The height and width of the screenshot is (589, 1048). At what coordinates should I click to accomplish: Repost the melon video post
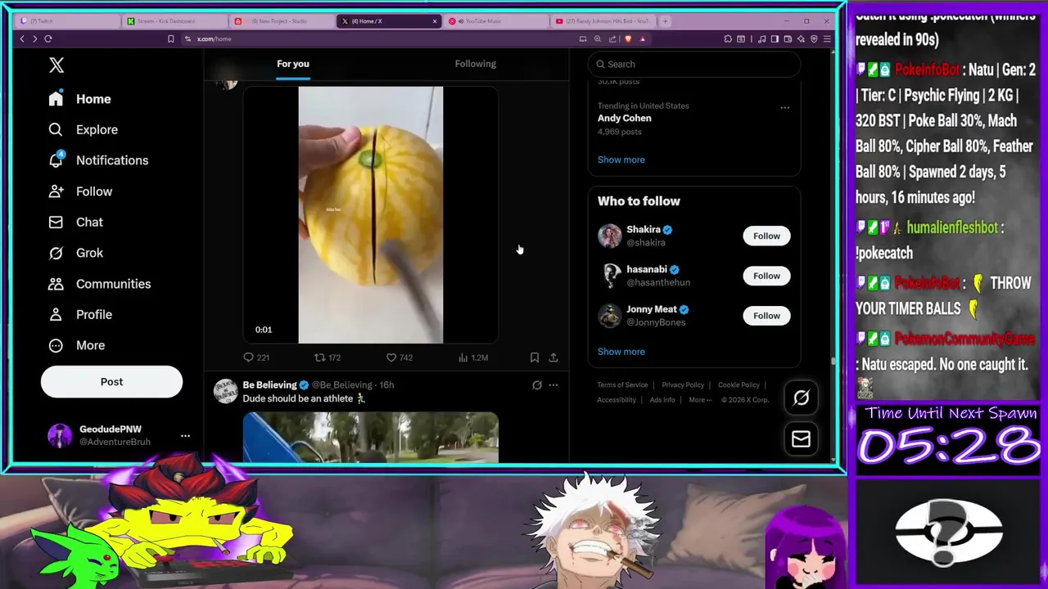pos(327,357)
